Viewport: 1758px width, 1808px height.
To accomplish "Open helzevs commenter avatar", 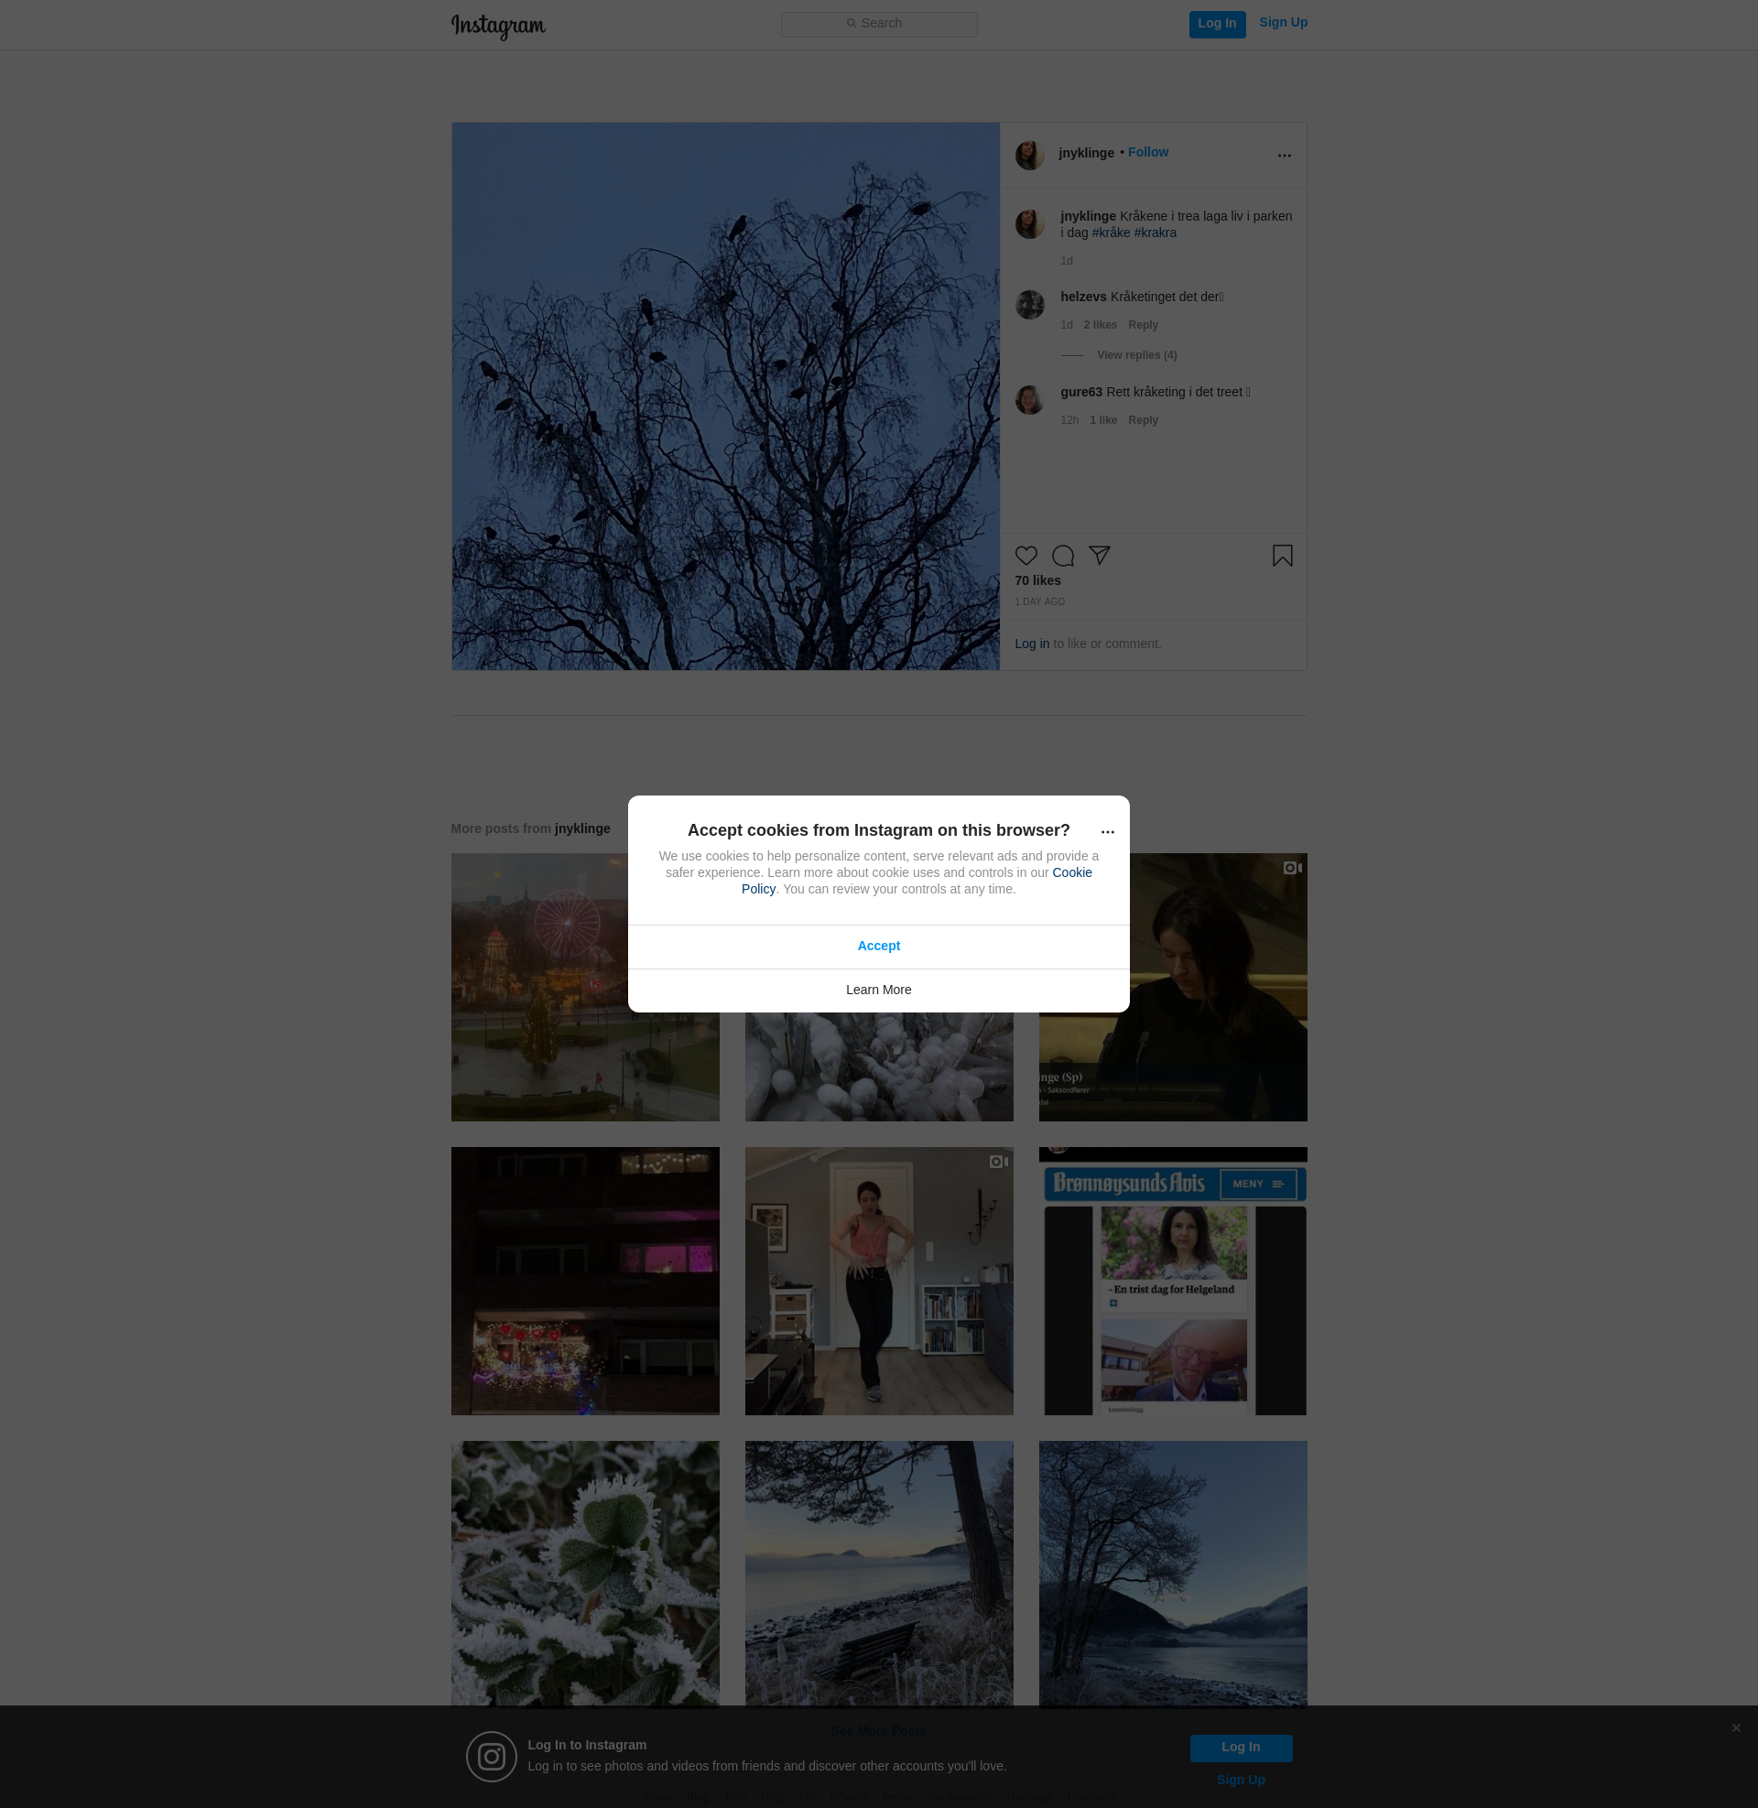I will pos(1029,305).
